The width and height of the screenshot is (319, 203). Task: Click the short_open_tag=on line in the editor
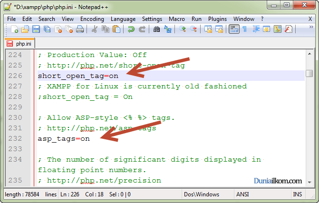78,76
